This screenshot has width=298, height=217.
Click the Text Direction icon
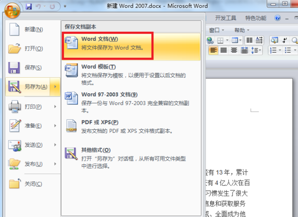(259, 40)
